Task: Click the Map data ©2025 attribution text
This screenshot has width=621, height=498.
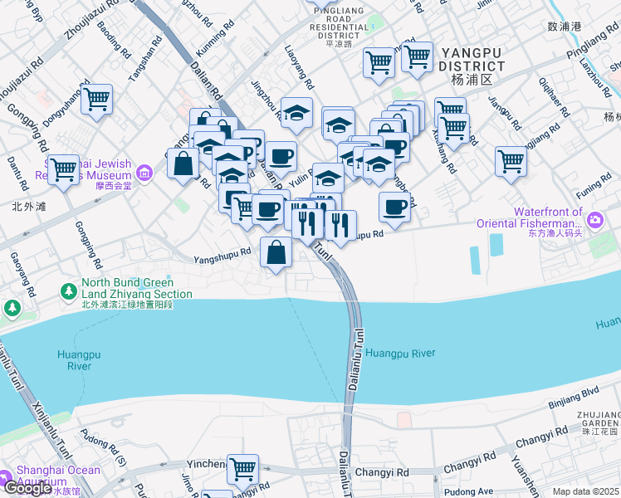Action: (x=586, y=491)
